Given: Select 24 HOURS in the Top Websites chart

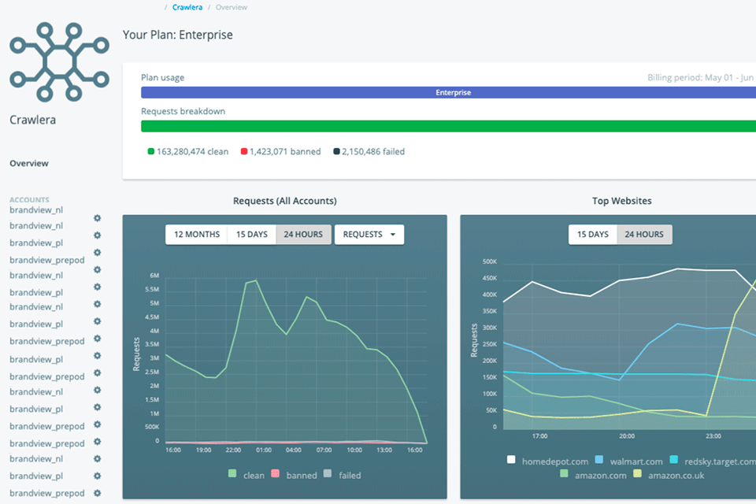Looking at the screenshot, I should click(x=643, y=235).
